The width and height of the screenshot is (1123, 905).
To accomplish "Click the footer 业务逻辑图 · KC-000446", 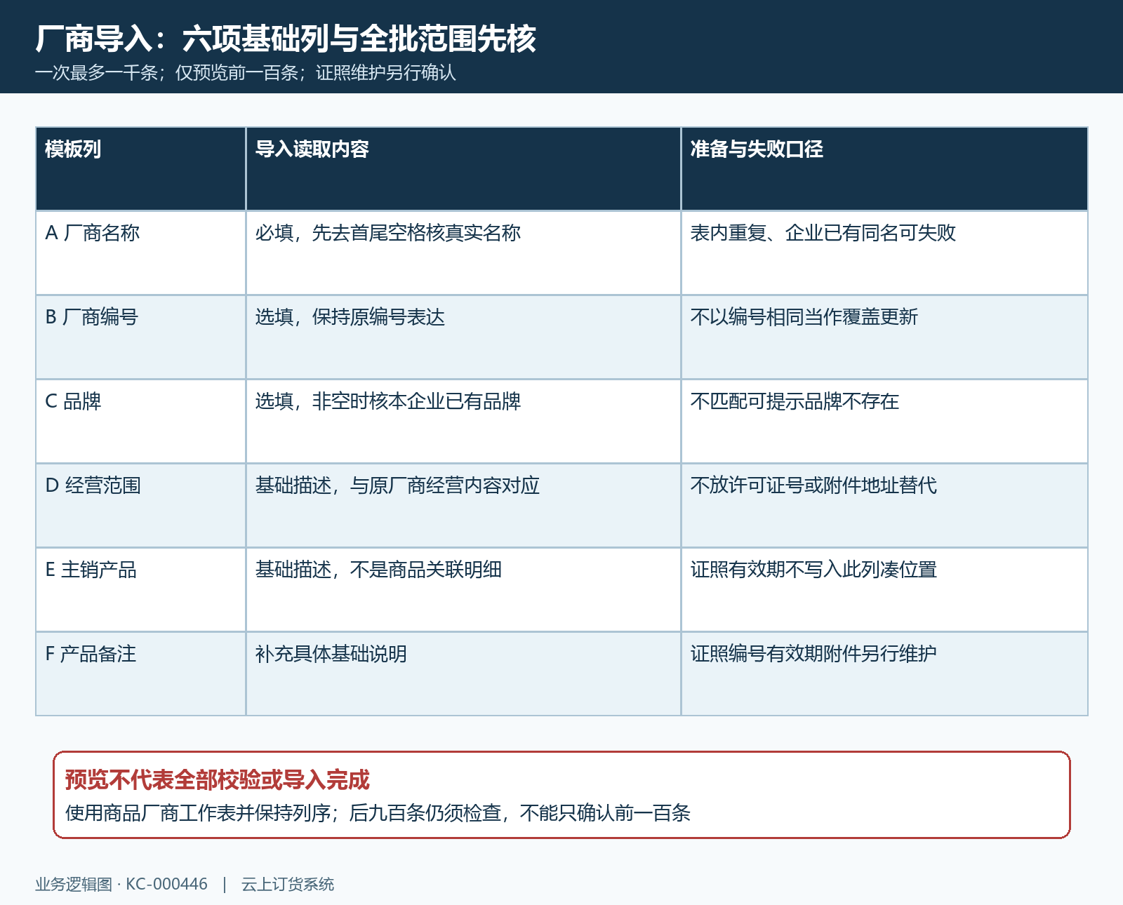I will pos(121,885).
